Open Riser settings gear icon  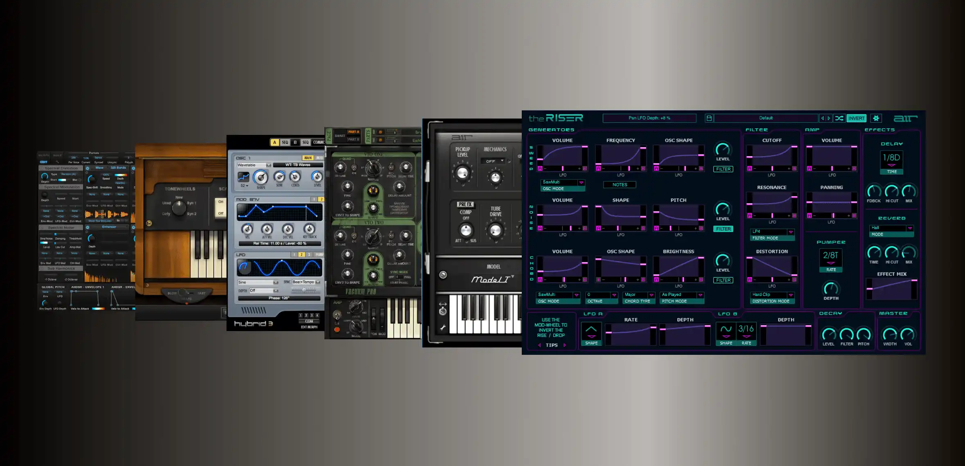(876, 118)
